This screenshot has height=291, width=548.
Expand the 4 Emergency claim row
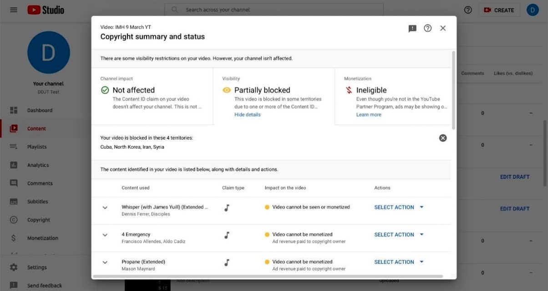(105, 235)
